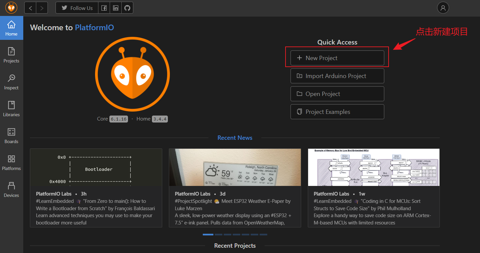Open Boards in the sidebar

[x=11, y=136]
